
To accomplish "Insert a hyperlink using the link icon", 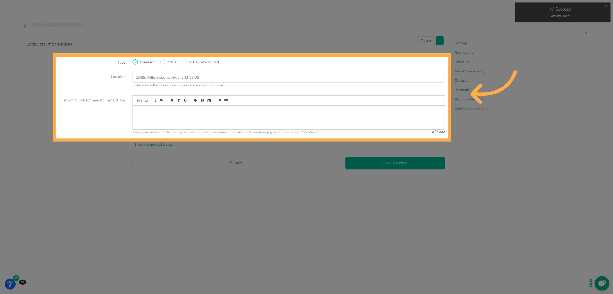I will pos(195,101).
